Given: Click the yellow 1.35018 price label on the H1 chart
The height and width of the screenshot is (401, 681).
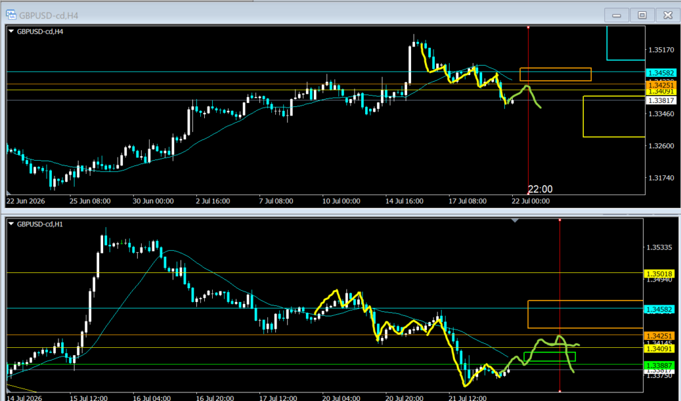Looking at the screenshot, I should [659, 274].
